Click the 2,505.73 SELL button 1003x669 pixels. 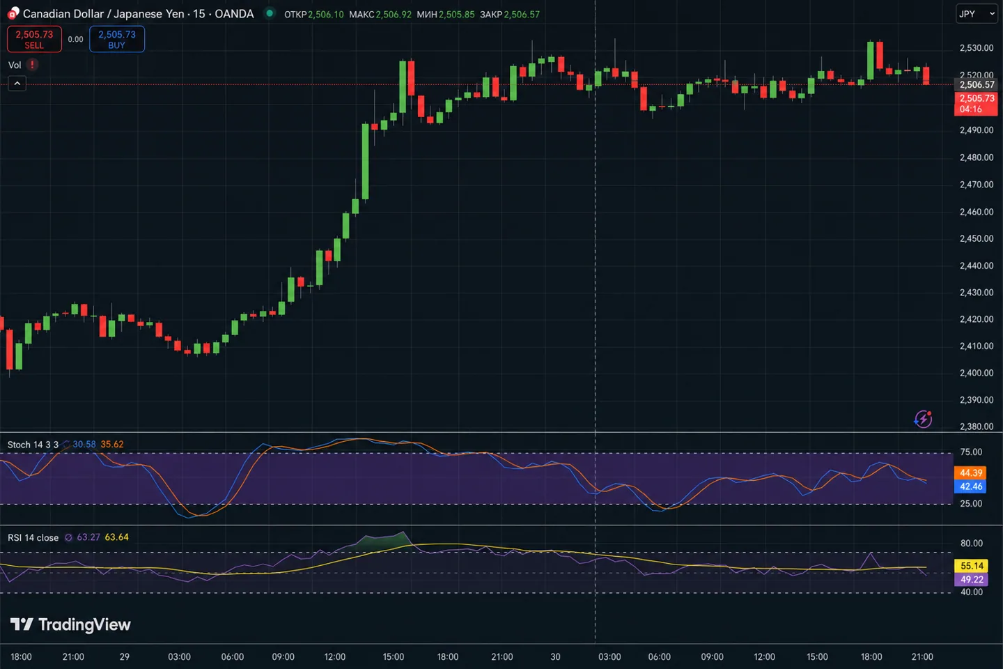[34, 39]
